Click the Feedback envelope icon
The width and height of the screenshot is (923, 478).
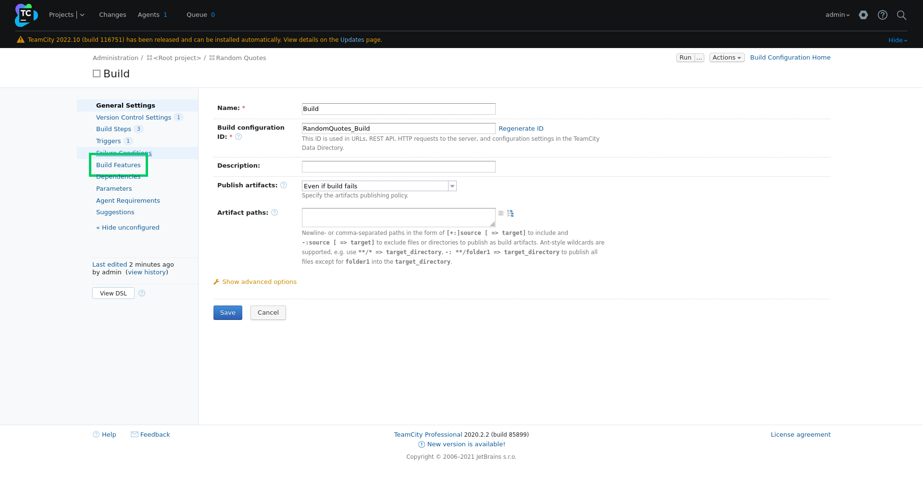click(135, 434)
